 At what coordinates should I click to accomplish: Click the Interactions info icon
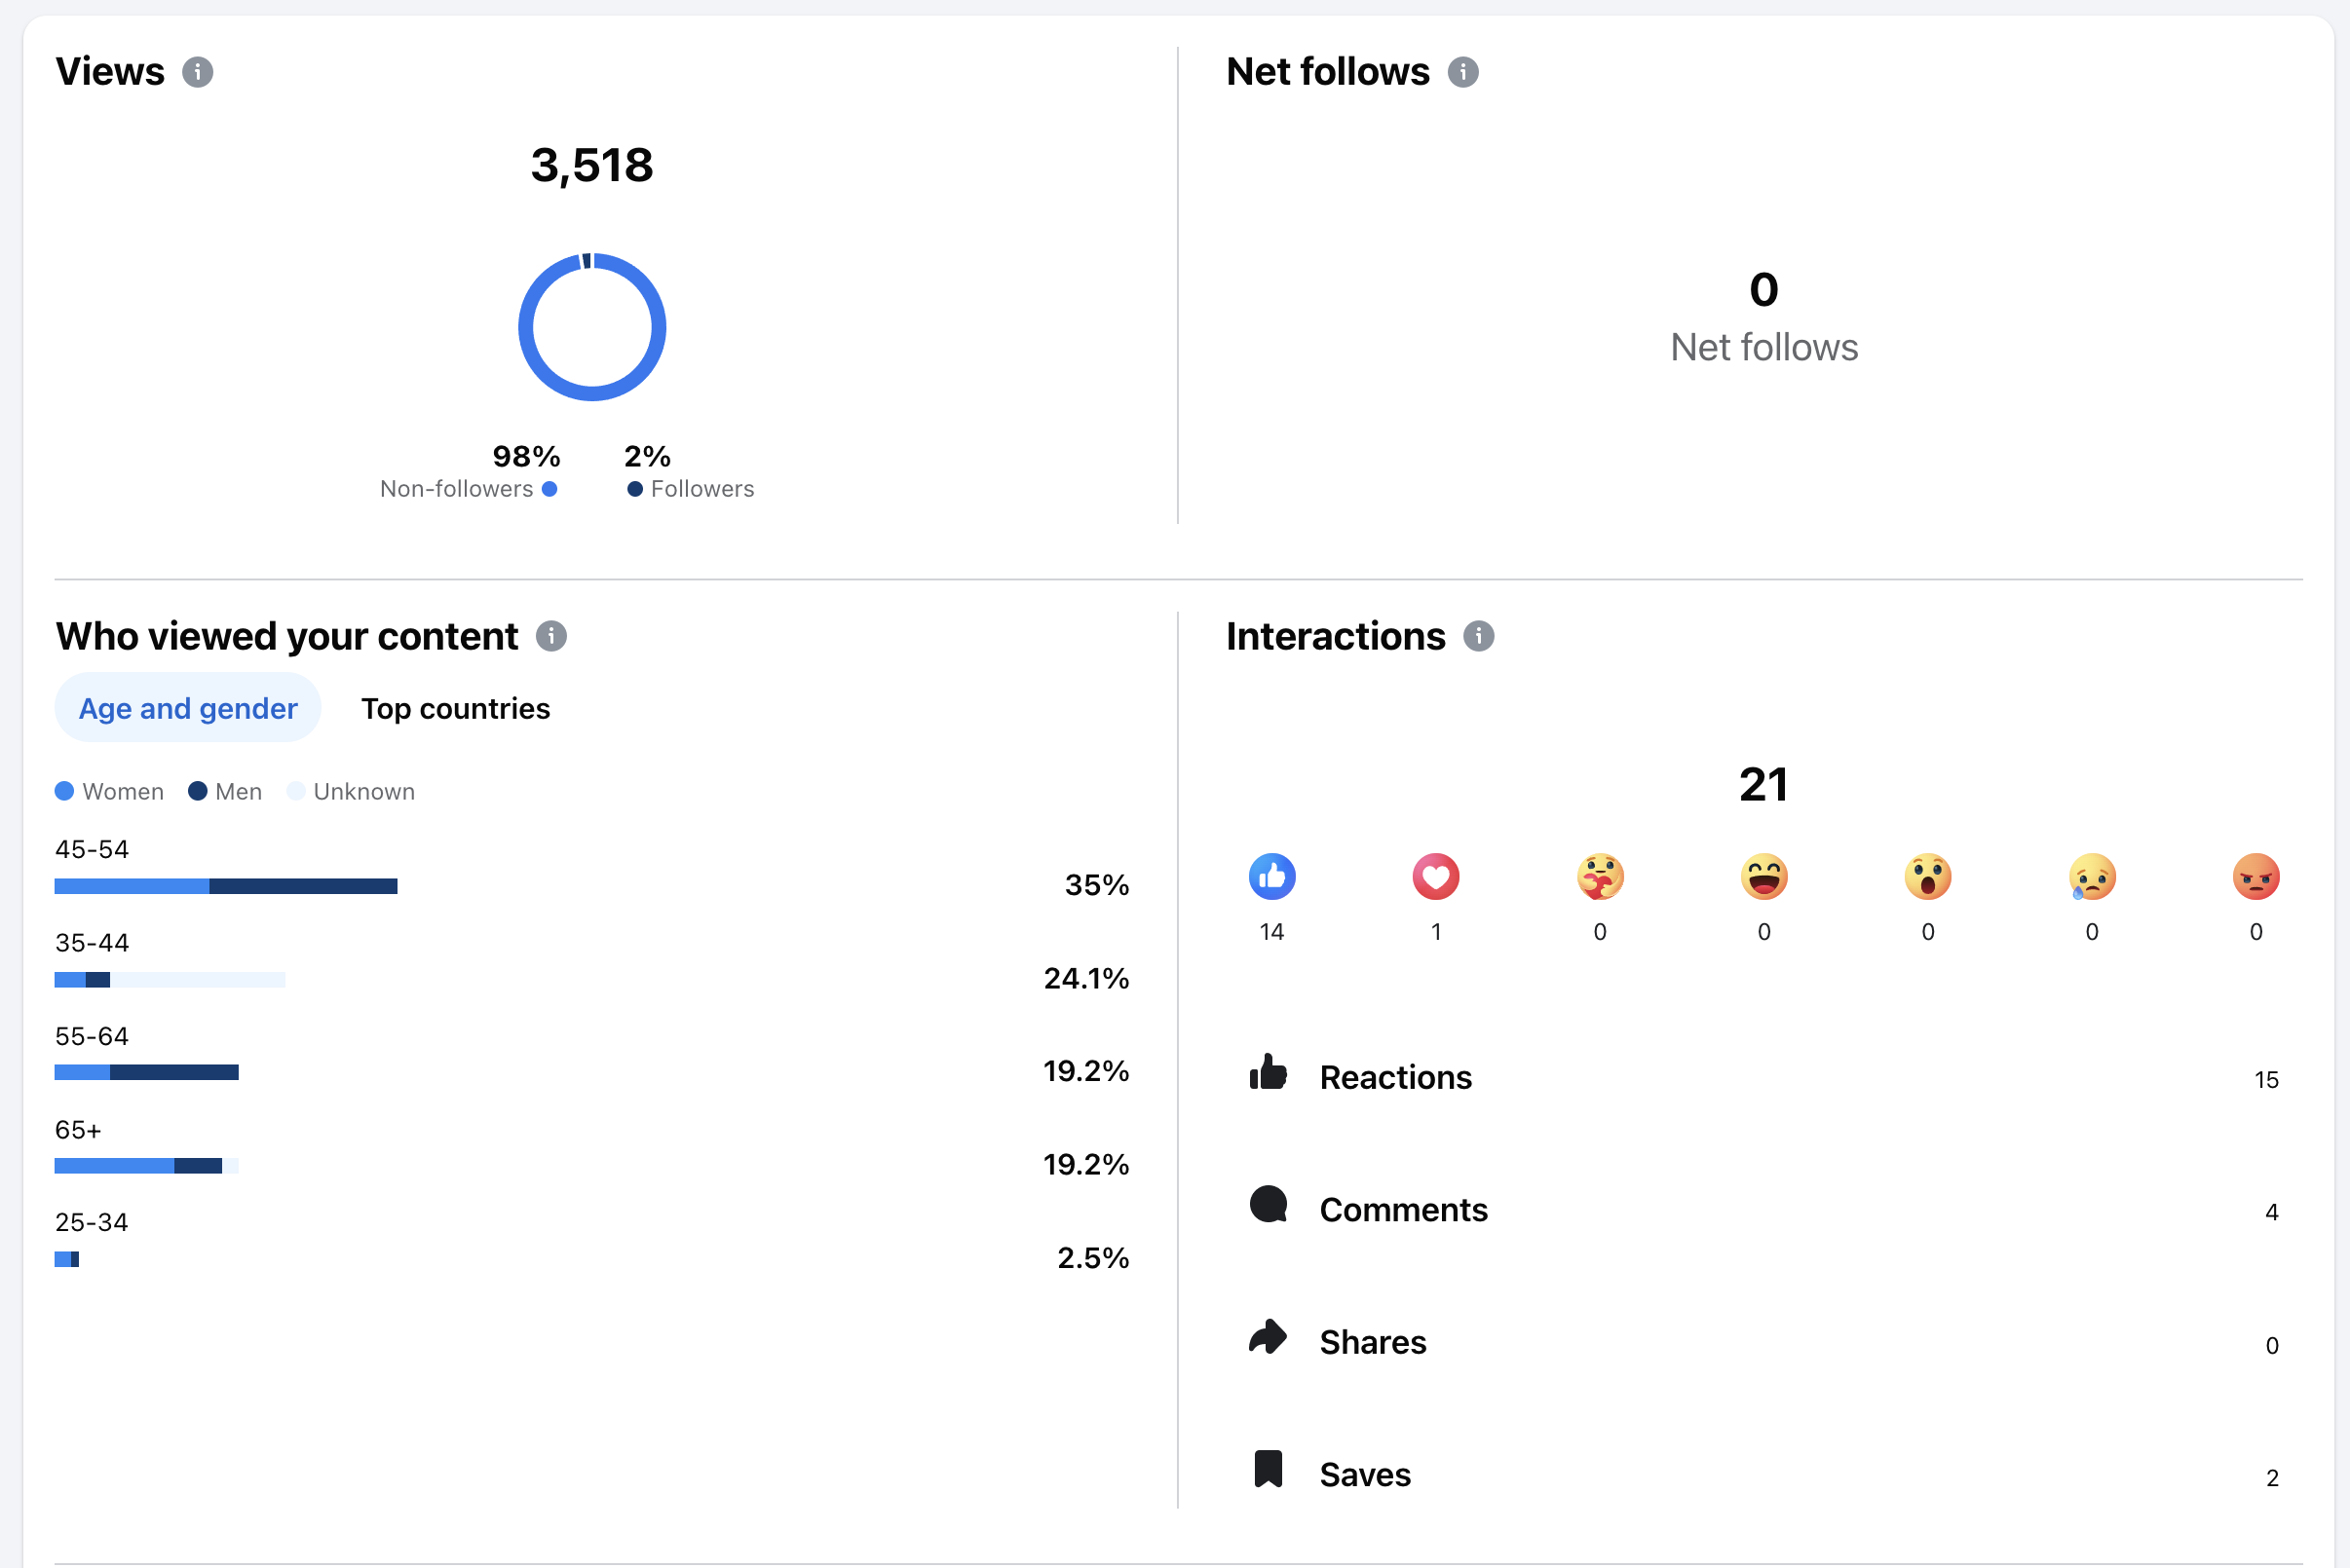point(1479,636)
